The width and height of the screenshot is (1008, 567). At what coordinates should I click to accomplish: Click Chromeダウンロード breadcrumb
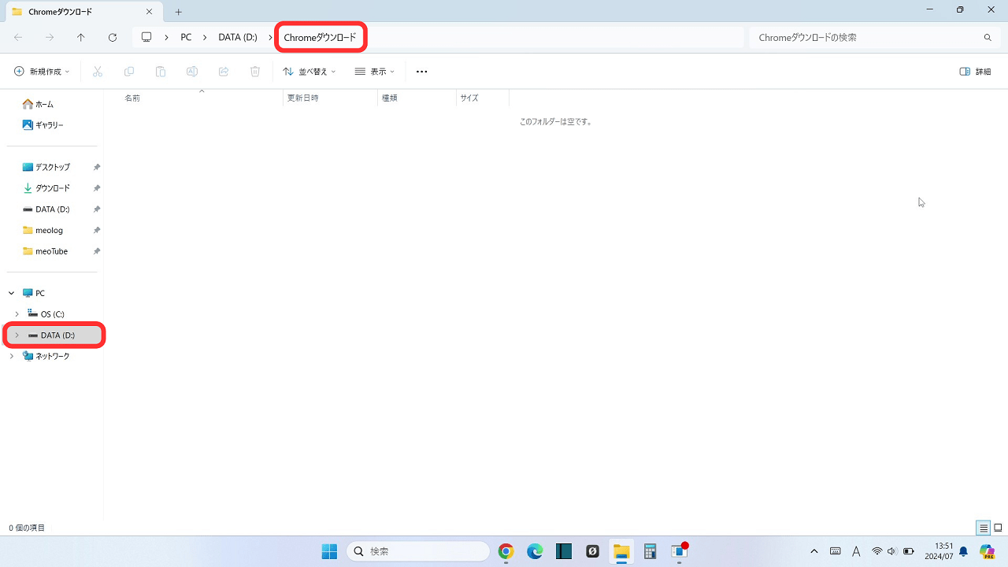tap(320, 37)
